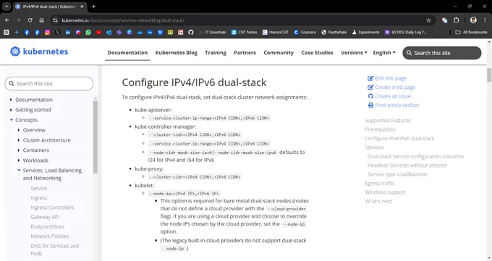Jump to Prerequisites in page contents
492x261 pixels.
(x=380, y=129)
